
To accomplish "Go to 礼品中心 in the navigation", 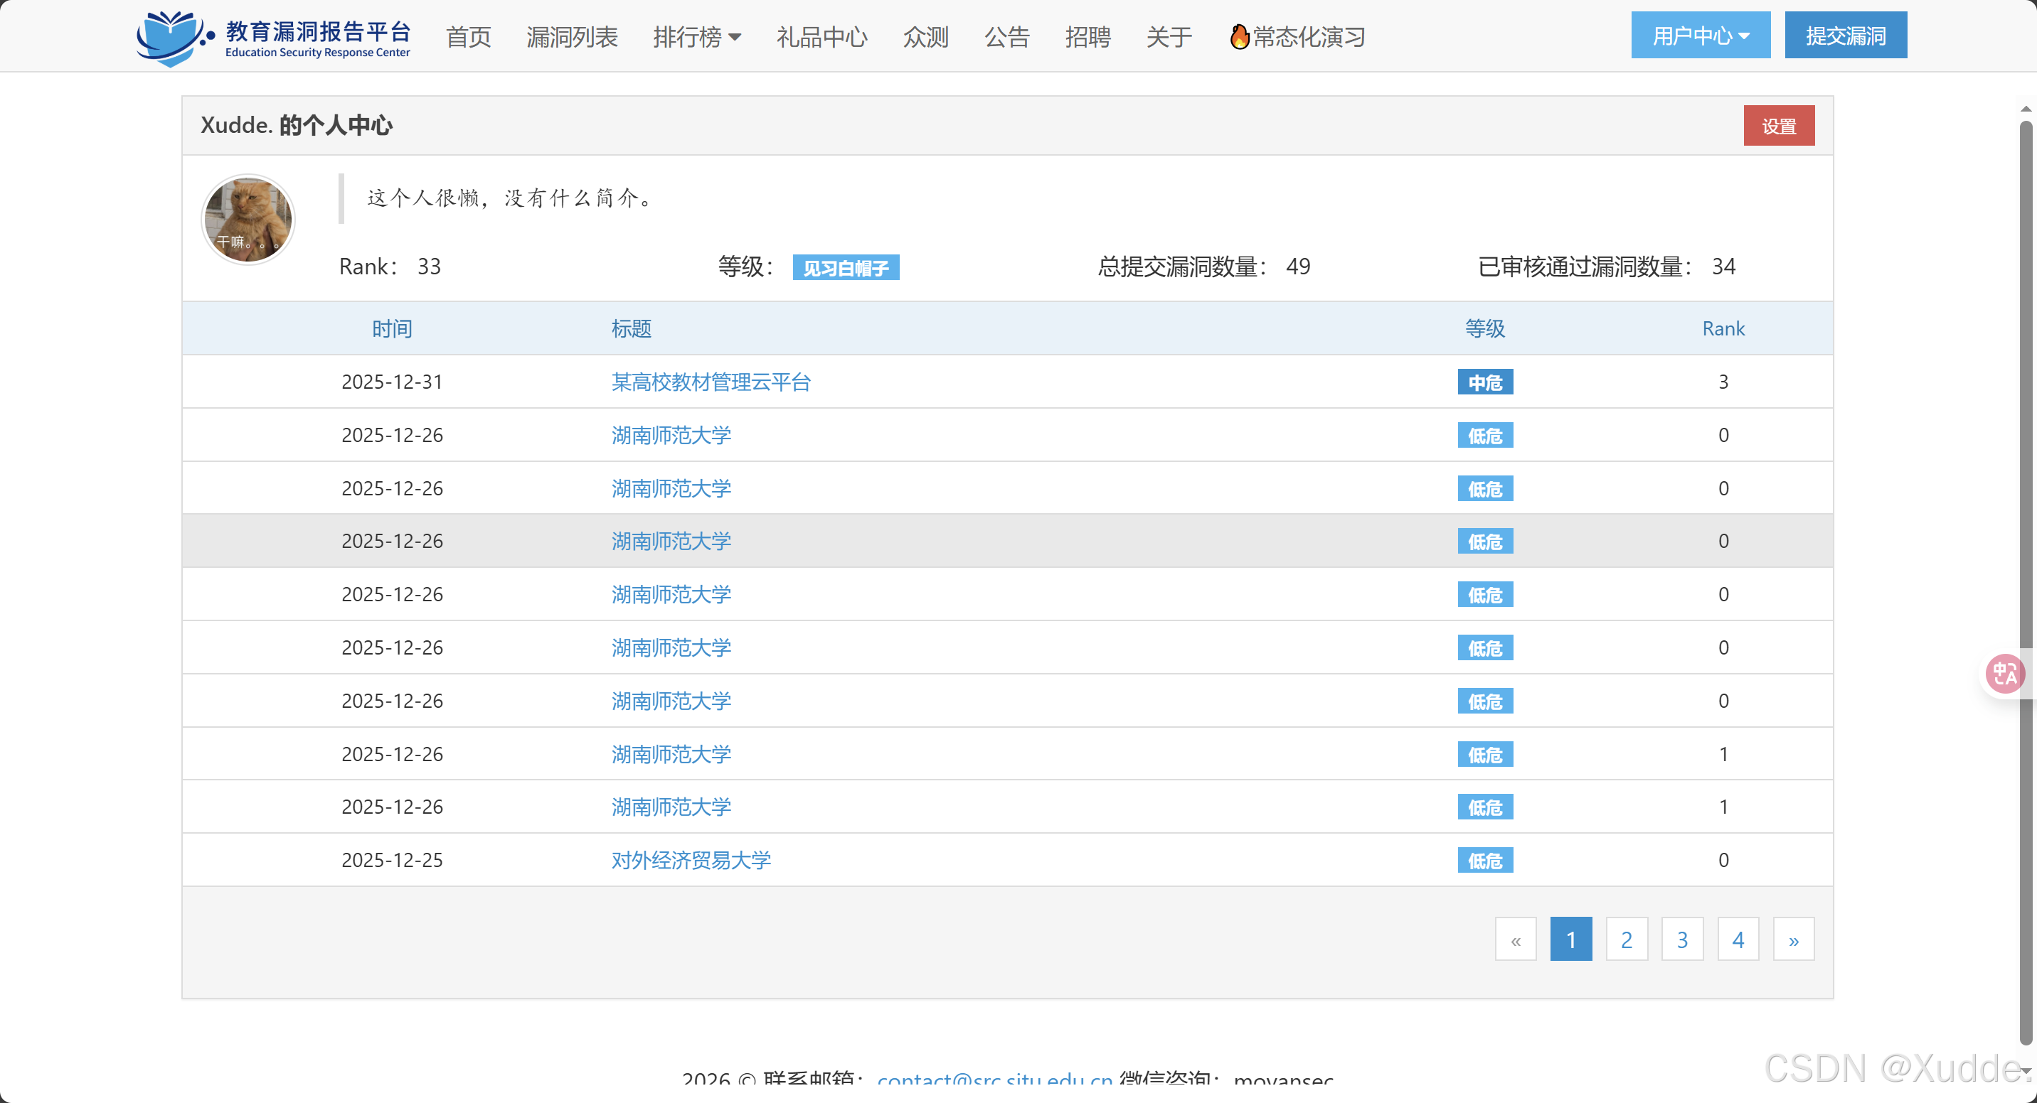I will pyautogui.click(x=821, y=37).
